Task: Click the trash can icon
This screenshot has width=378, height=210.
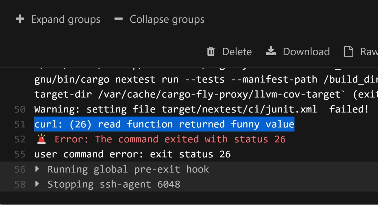Action: 211,52
